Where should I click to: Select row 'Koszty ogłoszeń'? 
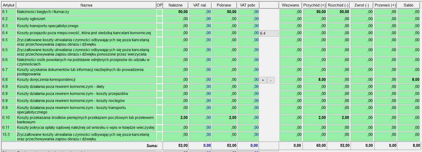pos(86,19)
